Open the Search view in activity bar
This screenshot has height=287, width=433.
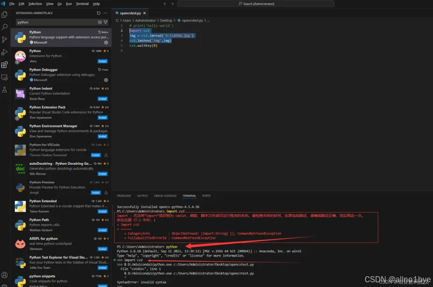click(4, 27)
